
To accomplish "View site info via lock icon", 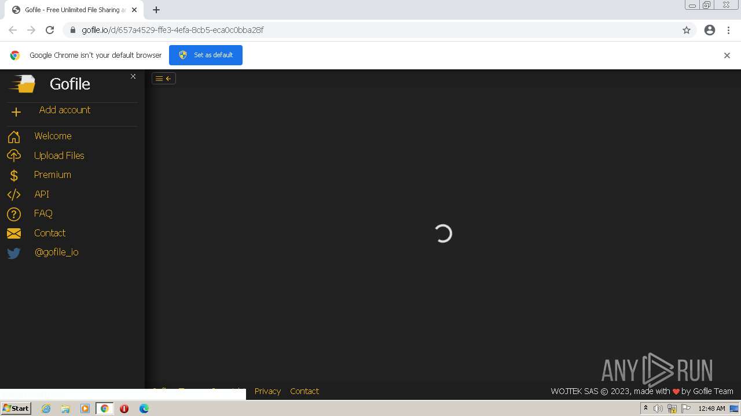I will pos(73,30).
